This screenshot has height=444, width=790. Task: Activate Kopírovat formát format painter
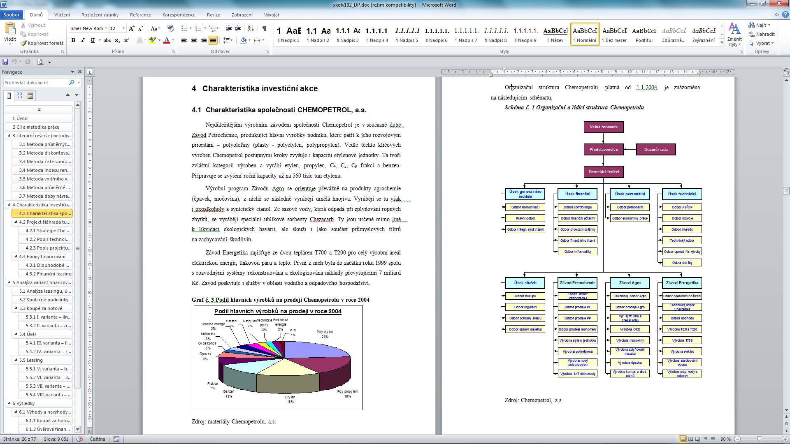pyautogui.click(x=42, y=43)
